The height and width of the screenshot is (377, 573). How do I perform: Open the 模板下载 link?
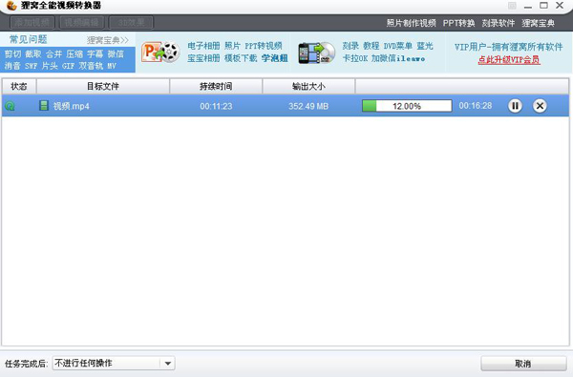(x=241, y=58)
